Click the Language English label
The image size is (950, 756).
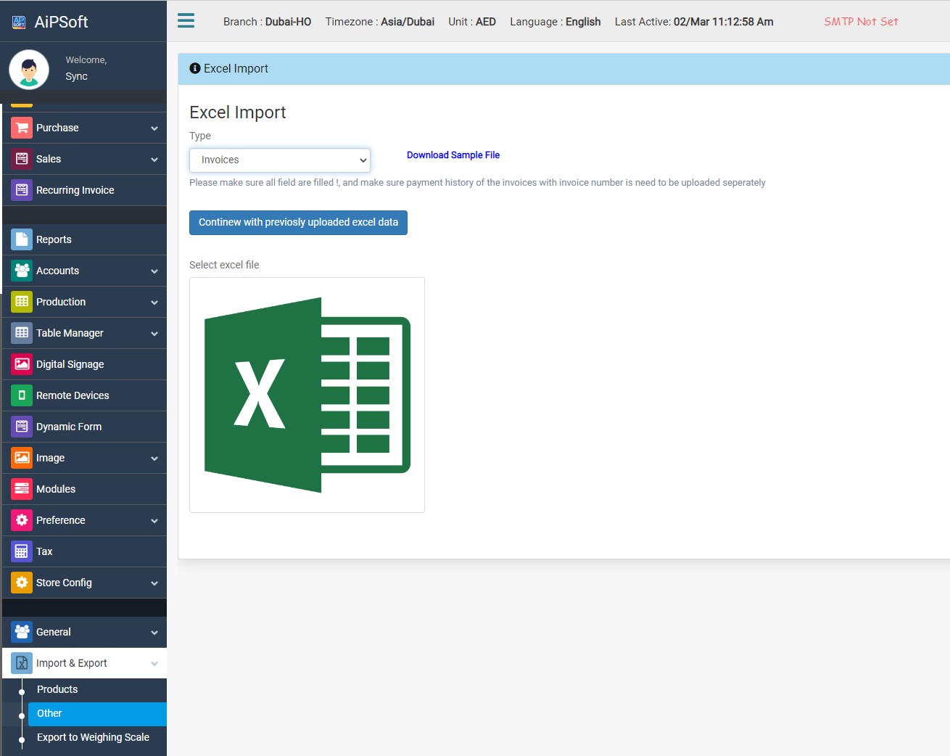(x=555, y=22)
